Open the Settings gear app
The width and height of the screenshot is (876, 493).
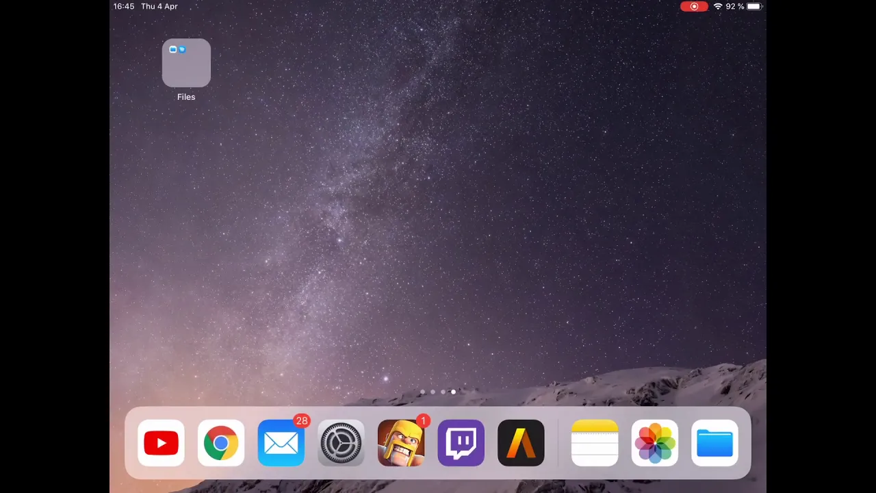click(341, 443)
